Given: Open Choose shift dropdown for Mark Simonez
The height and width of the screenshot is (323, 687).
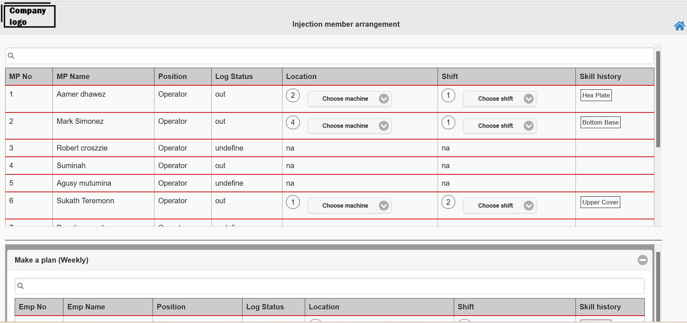Looking at the screenshot, I should click(x=499, y=126).
